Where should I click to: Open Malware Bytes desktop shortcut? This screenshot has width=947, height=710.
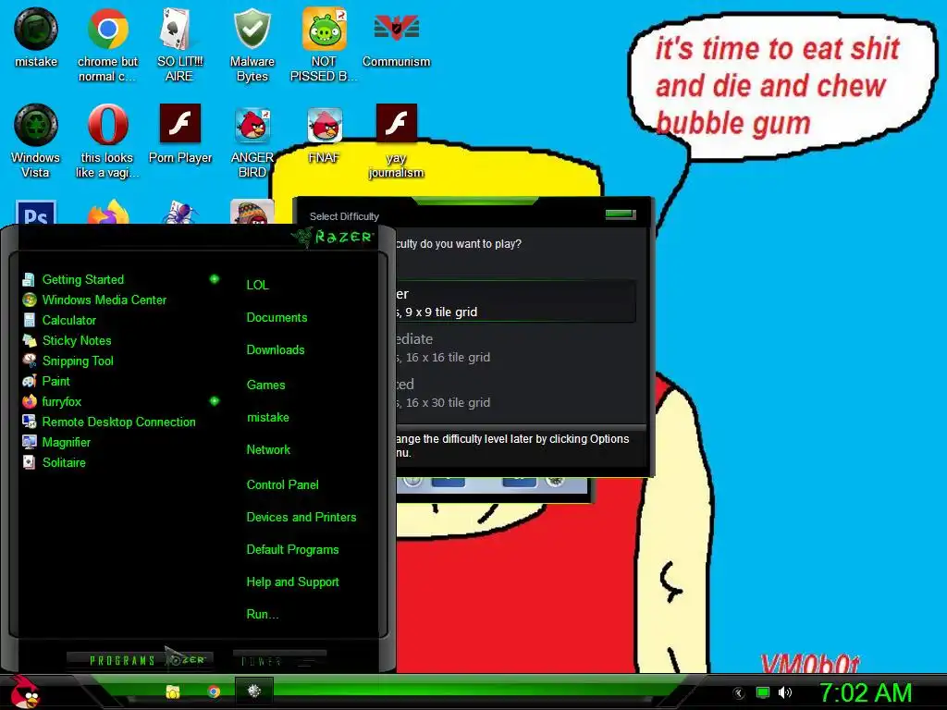pyautogui.click(x=252, y=44)
